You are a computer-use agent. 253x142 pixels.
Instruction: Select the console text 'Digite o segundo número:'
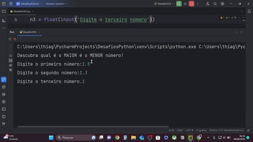click(x=48, y=73)
